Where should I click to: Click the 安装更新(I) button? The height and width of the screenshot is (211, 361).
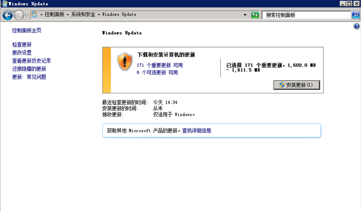[x=297, y=85]
